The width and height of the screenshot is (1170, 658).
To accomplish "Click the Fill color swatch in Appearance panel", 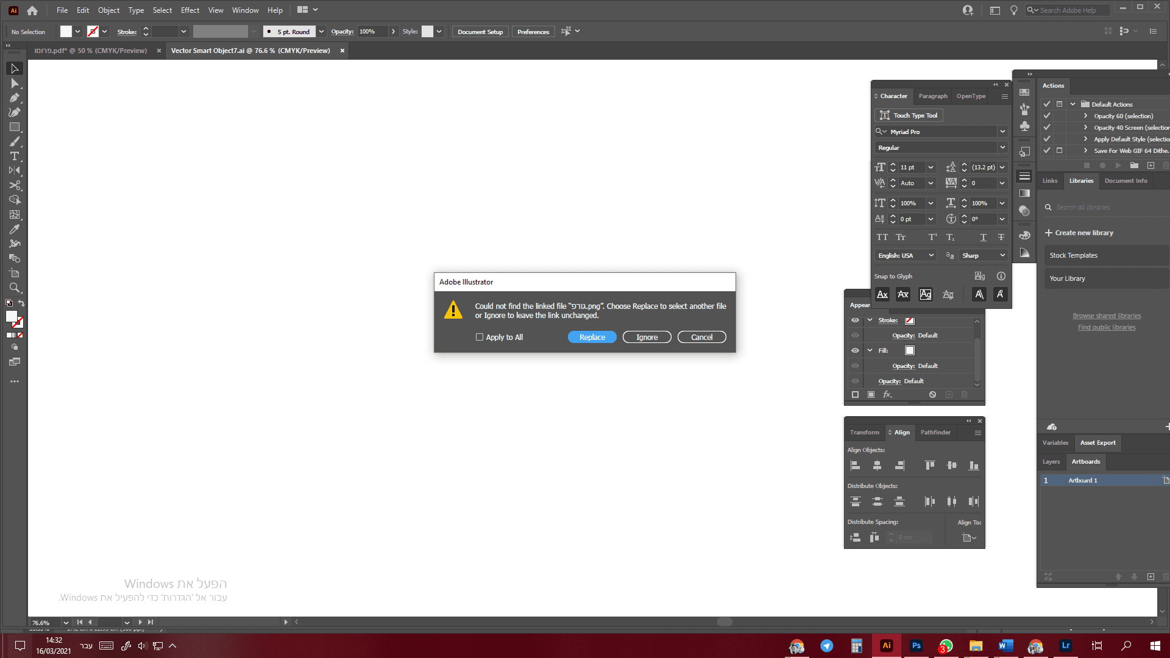I will (x=910, y=351).
